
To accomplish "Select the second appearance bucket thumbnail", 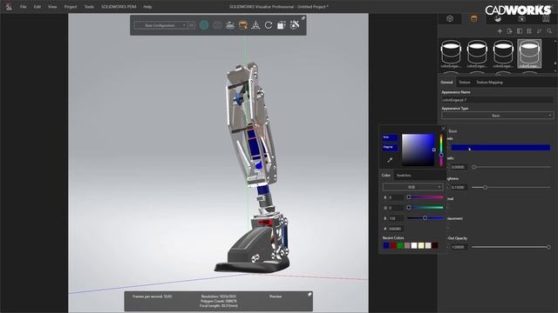I will tap(477, 54).
